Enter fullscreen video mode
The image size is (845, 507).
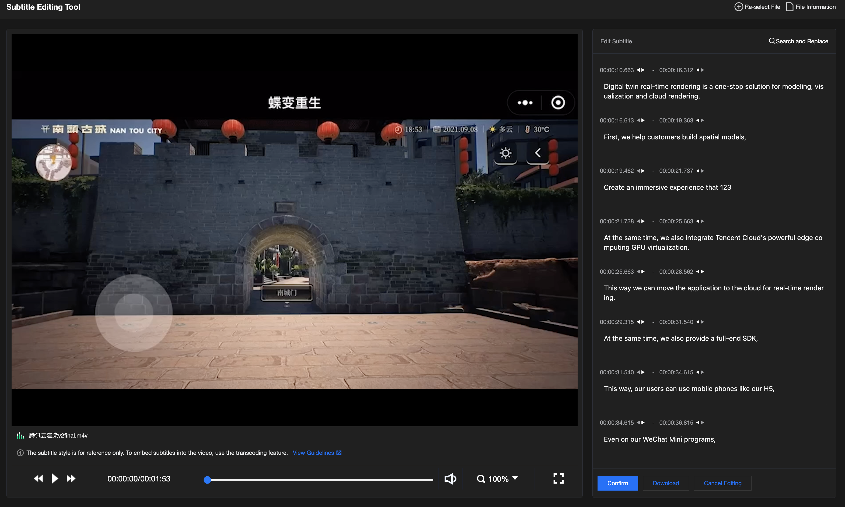click(x=558, y=478)
